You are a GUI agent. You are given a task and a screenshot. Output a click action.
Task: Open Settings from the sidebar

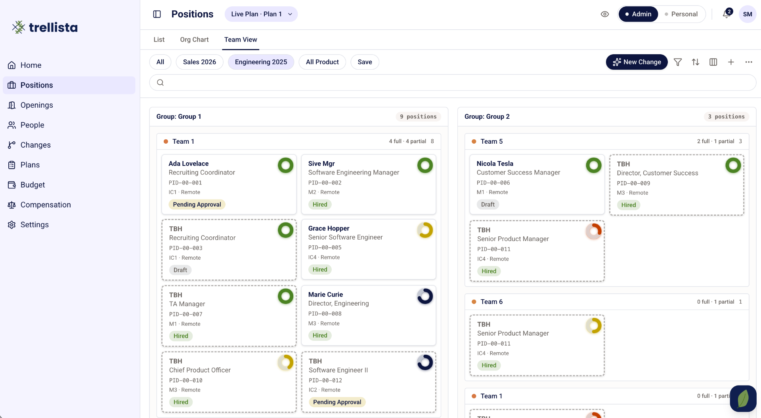pos(69,225)
